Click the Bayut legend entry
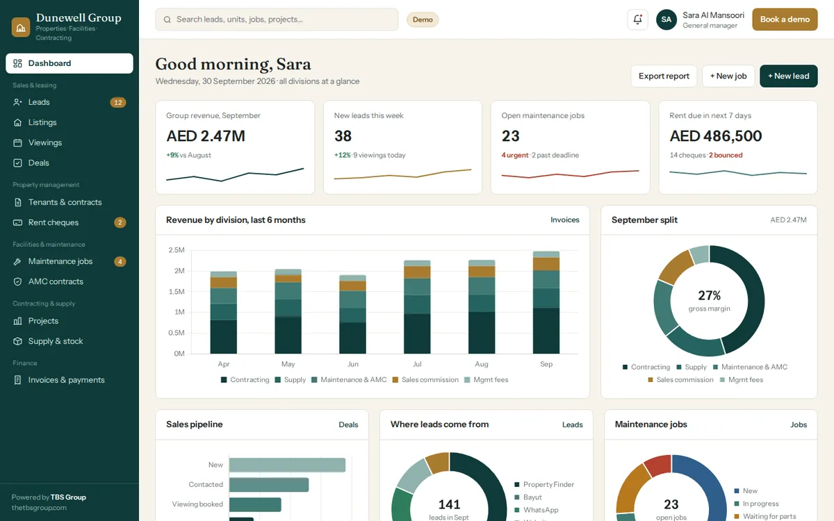 [528, 497]
